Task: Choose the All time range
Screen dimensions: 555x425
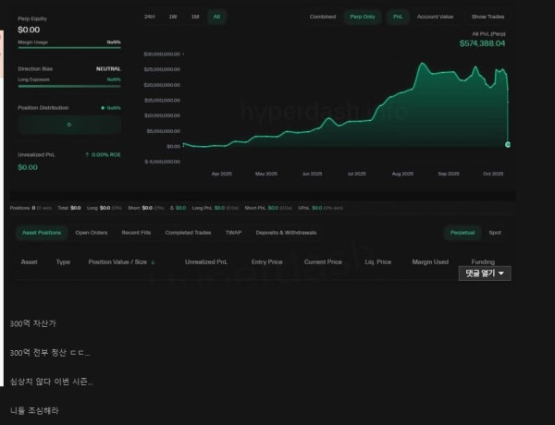Action: 217,17
